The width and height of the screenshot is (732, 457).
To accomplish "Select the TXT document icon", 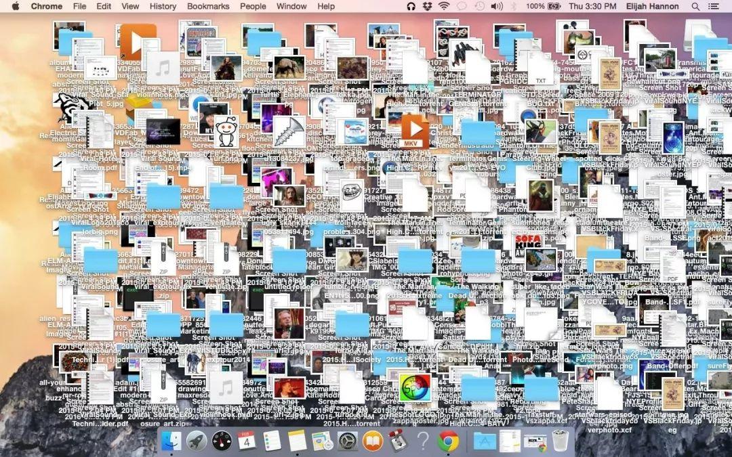I will click(x=540, y=68).
